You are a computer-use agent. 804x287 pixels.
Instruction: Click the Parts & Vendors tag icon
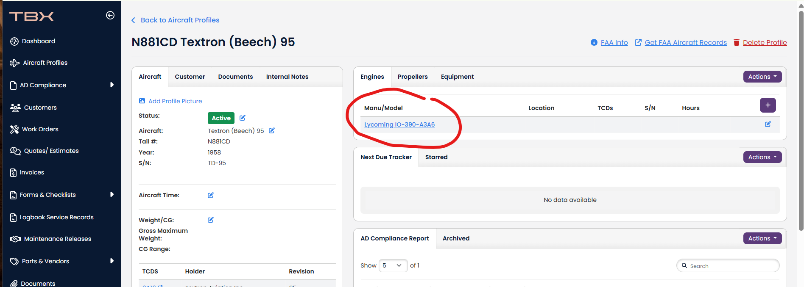(x=14, y=261)
